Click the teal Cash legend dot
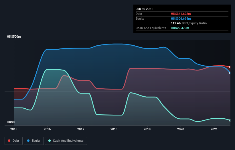The width and height of the screenshot is (235, 150). tap(50, 141)
